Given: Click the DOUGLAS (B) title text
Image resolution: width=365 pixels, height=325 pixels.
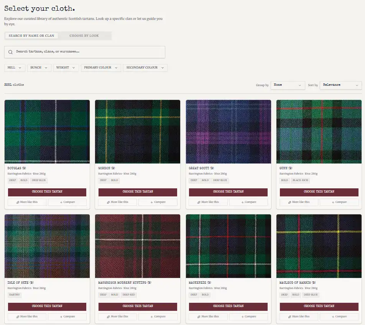Looking at the screenshot, I should (x=17, y=168).
